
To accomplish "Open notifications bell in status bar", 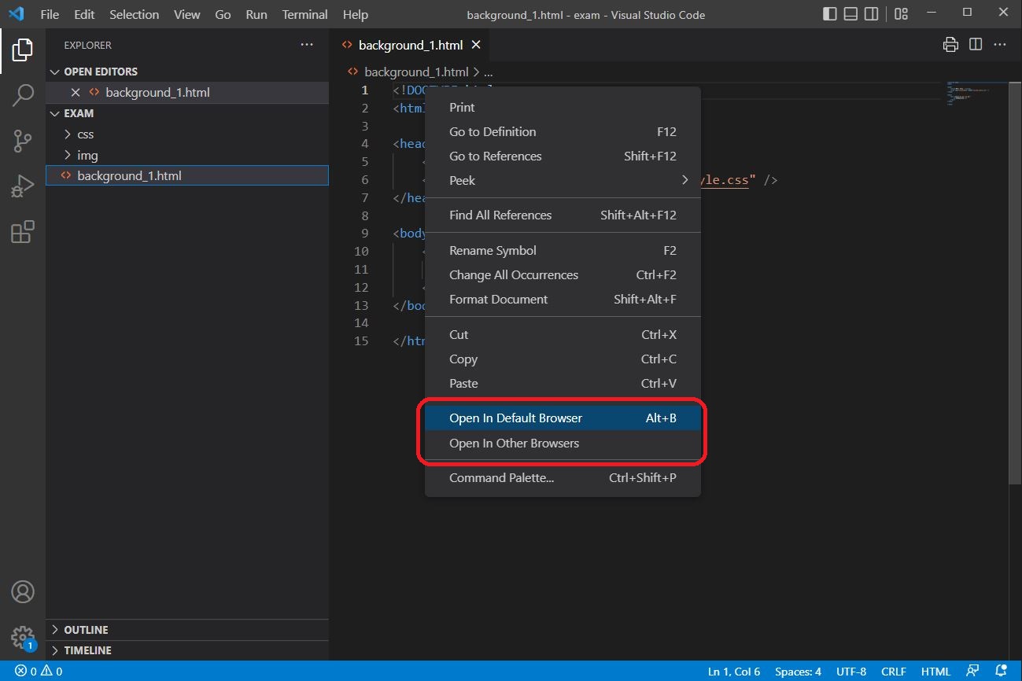I will [1002, 671].
